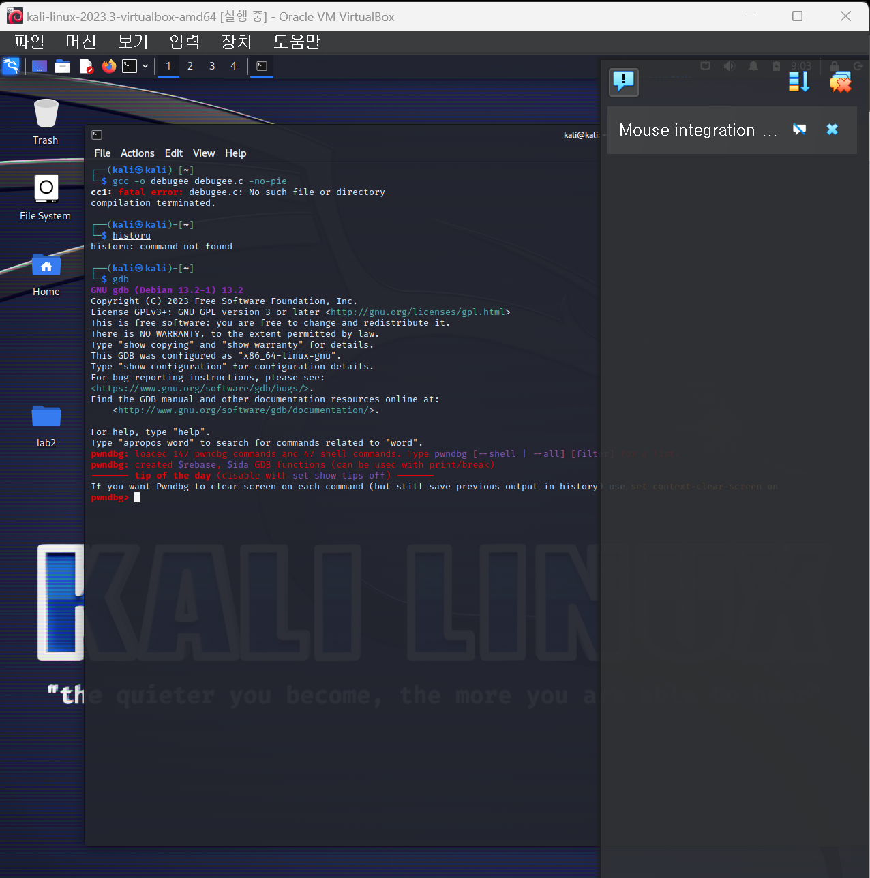Open the terminal Help menu

[236, 153]
